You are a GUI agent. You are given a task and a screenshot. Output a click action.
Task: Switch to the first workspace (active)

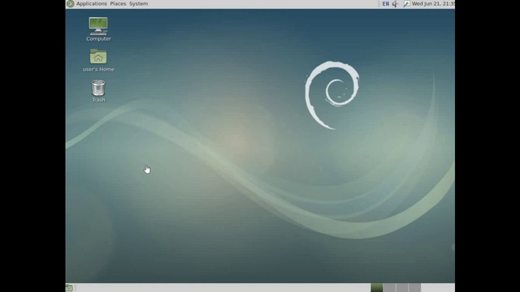[377, 288]
